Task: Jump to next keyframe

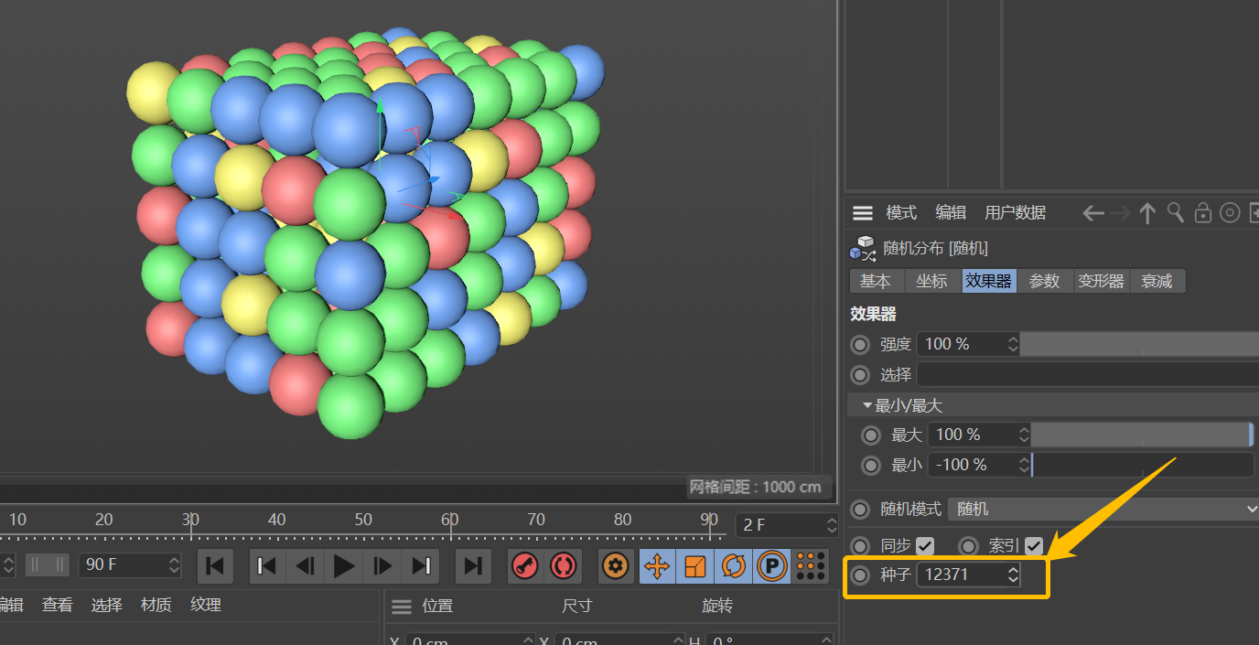Action: pos(421,565)
